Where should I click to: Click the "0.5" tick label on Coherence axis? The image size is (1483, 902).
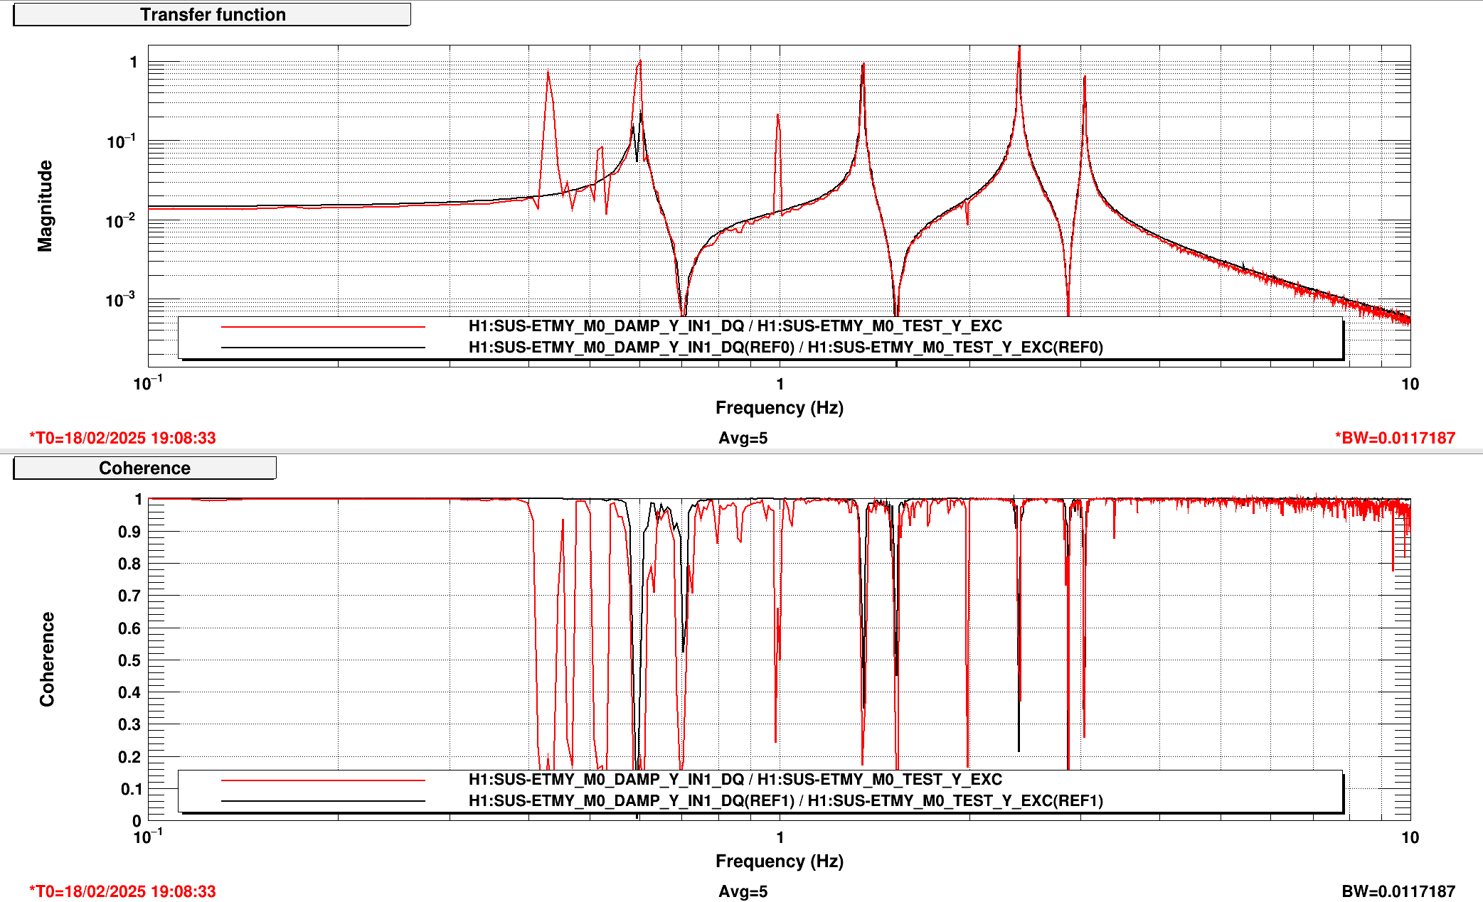[x=129, y=660]
